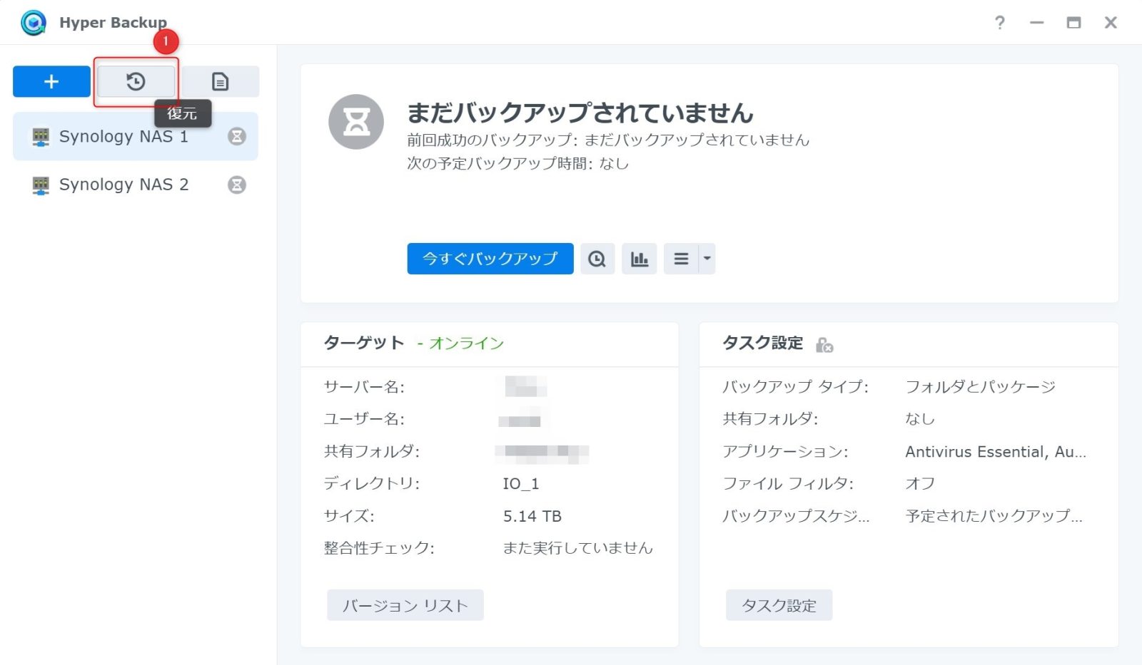The height and width of the screenshot is (665, 1142).
Task: Click the truncated Antivirus Essential application value
Action: pyautogui.click(x=995, y=452)
